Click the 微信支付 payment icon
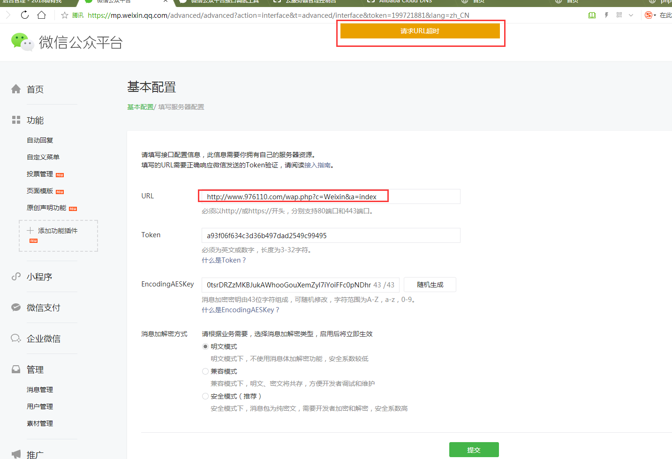This screenshot has height=459, width=672. point(16,308)
